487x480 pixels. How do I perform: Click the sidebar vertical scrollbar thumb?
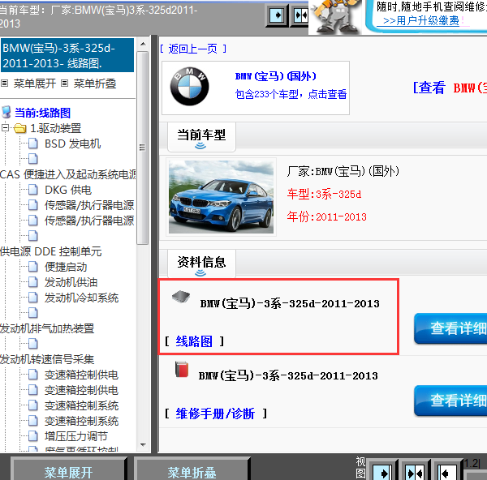pos(143,148)
